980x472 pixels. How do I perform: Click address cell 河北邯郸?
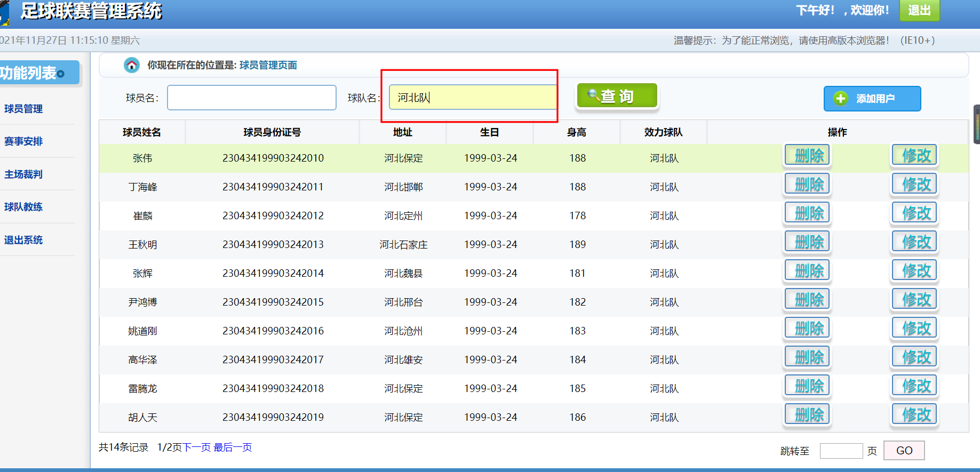click(x=403, y=187)
